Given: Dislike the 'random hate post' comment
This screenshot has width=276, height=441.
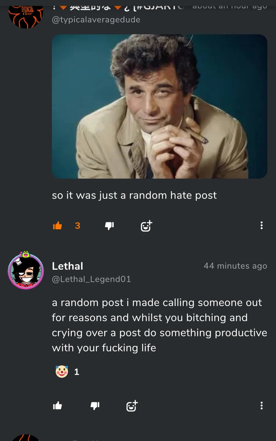Looking at the screenshot, I should coord(109,226).
